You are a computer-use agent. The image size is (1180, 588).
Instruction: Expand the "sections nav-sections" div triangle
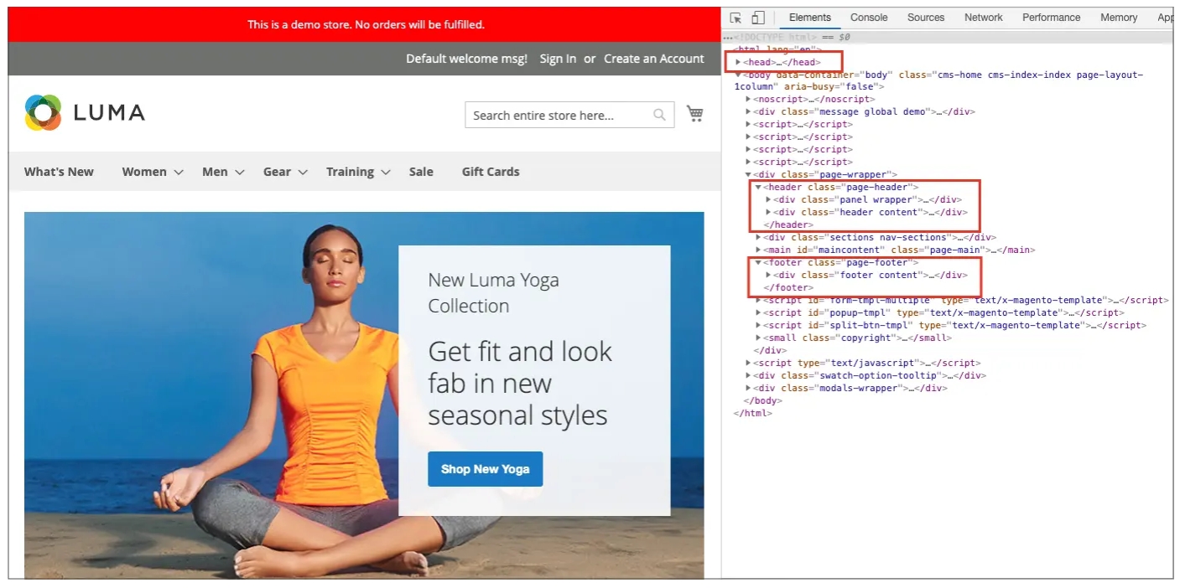[758, 237]
